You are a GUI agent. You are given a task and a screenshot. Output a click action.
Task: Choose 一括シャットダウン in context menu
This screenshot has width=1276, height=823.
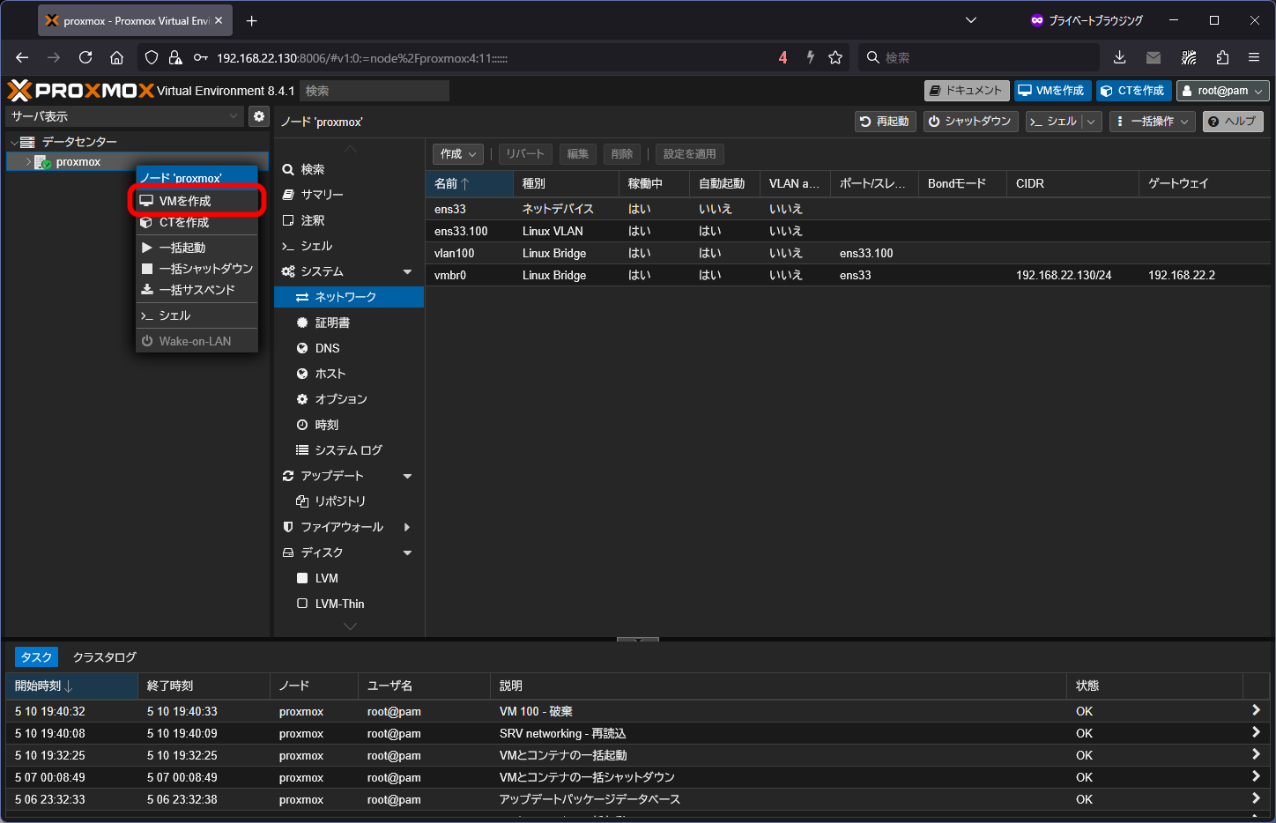197,269
